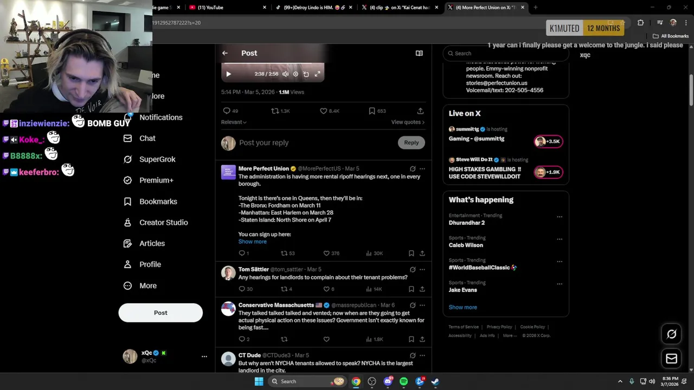Image resolution: width=694 pixels, height=390 pixels.
Task: Toggle picture-in-picture for the video
Action: tap(306, 74)
